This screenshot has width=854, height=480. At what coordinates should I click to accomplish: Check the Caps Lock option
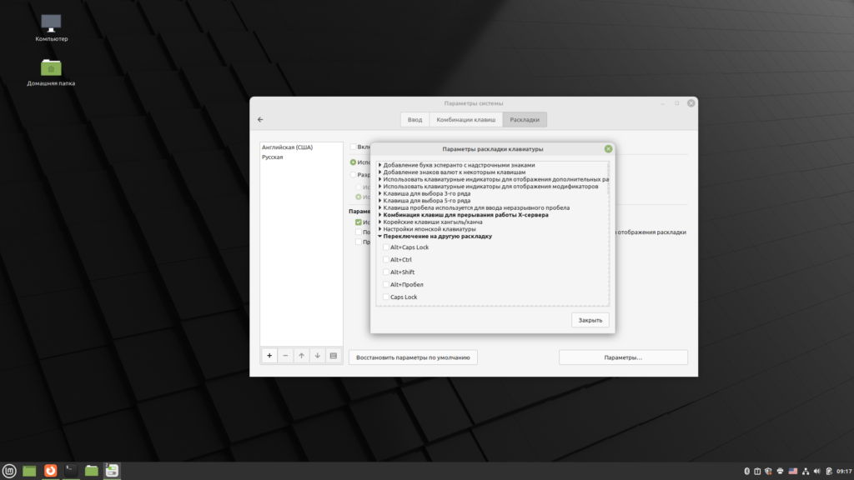385,297
